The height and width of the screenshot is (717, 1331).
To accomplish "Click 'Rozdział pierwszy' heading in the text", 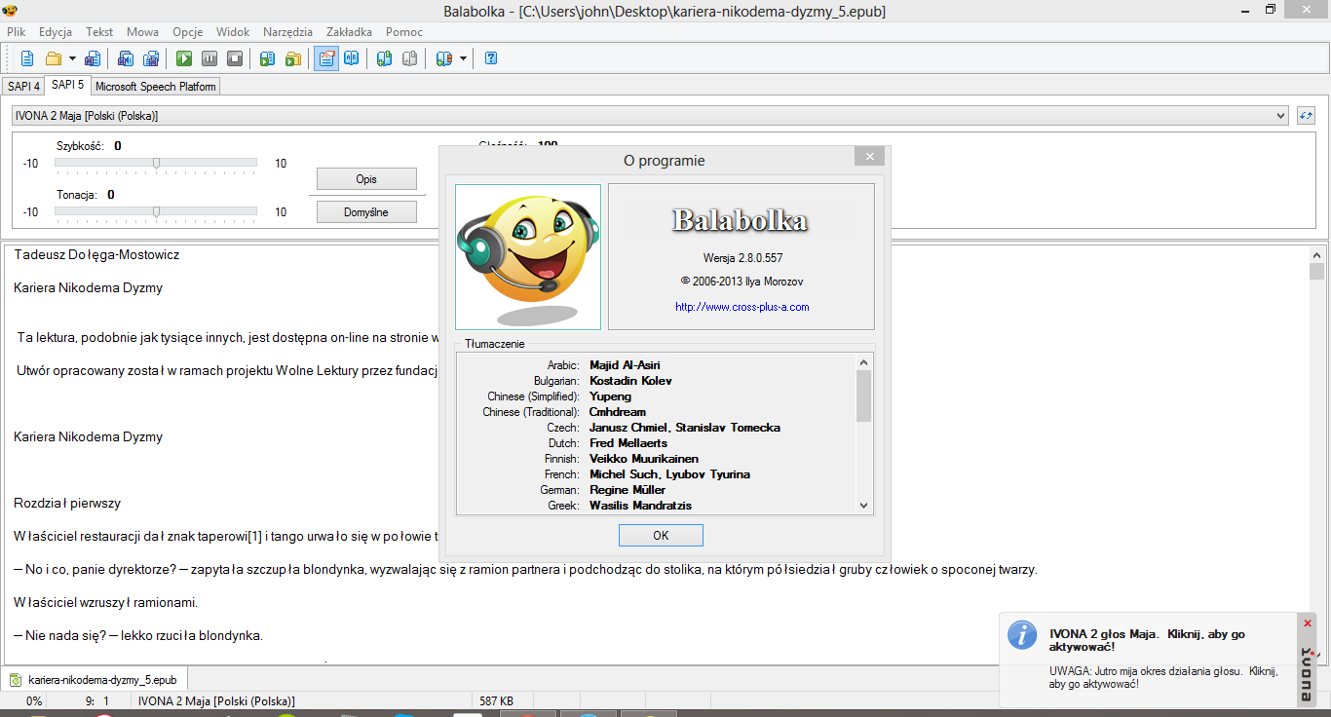I will click(67, 504).
